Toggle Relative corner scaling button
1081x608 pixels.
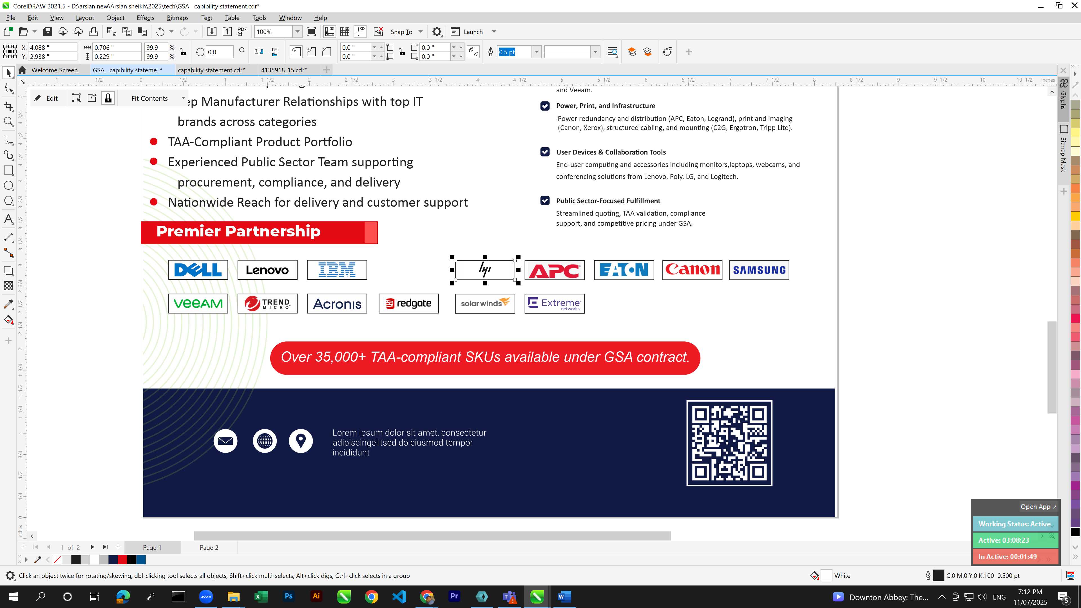(473, 52)
